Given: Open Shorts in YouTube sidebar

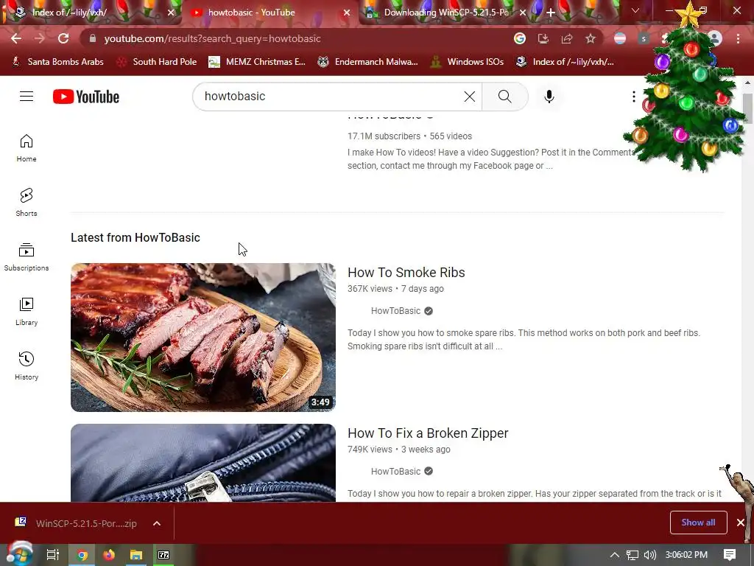Looking at the screenshot, I should 27,202.
